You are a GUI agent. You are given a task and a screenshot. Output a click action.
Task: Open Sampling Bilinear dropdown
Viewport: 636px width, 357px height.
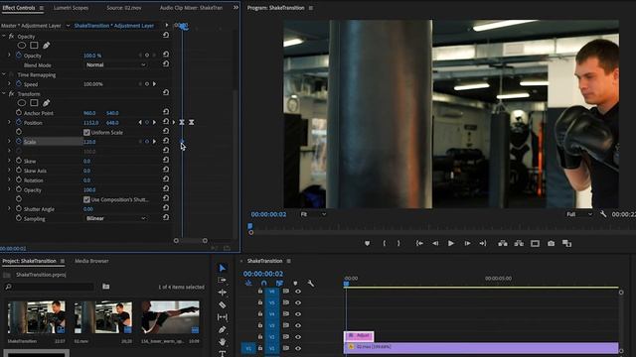tap(115, 218)
